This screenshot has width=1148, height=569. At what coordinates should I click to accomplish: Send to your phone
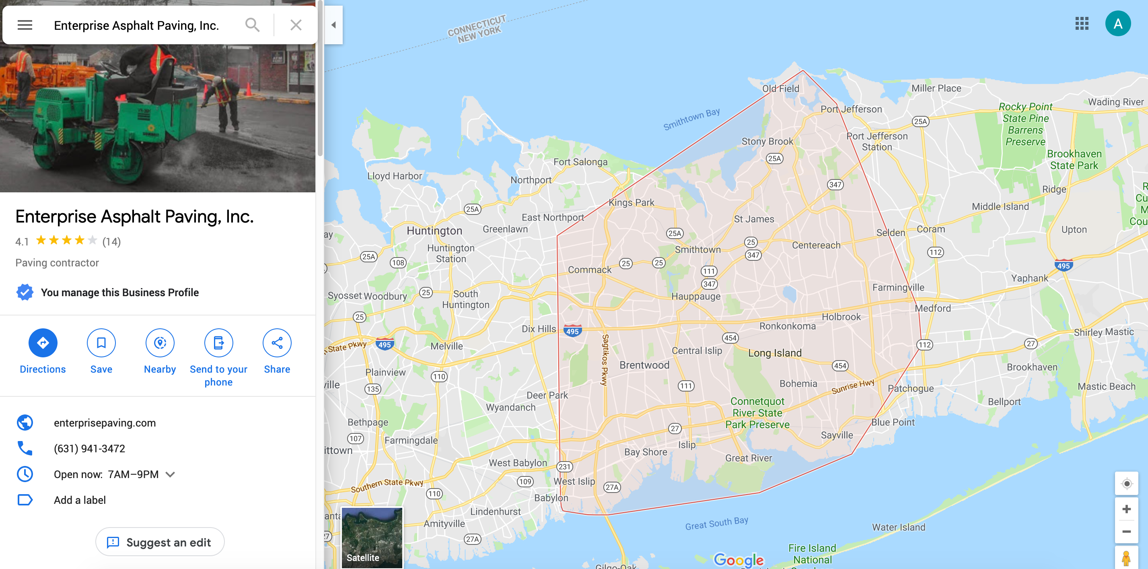[218, 358]
